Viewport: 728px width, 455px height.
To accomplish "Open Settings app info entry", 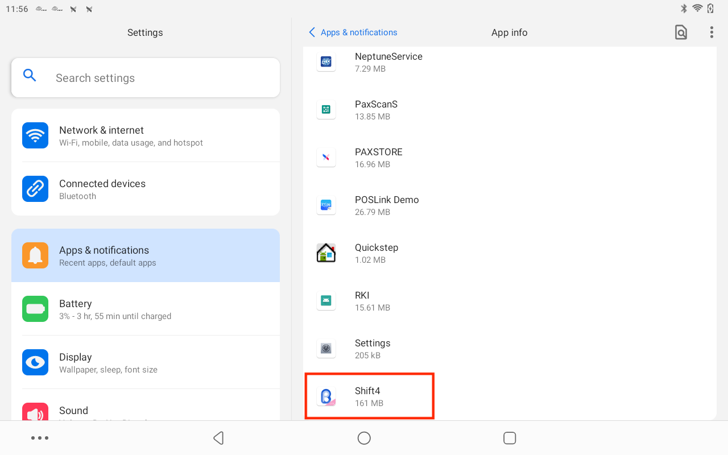I will (510, 349).
